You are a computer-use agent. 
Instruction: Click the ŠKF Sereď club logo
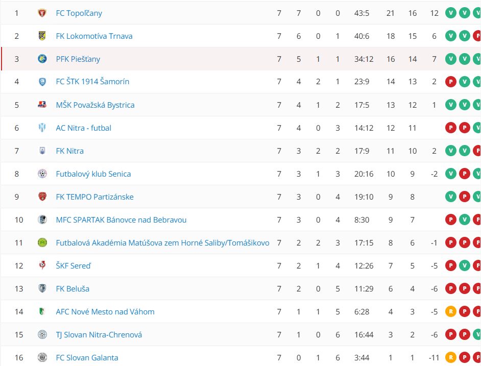(x=42, y=265)
